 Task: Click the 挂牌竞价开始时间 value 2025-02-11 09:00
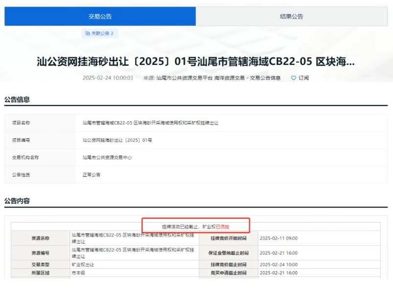click(278, 238)
